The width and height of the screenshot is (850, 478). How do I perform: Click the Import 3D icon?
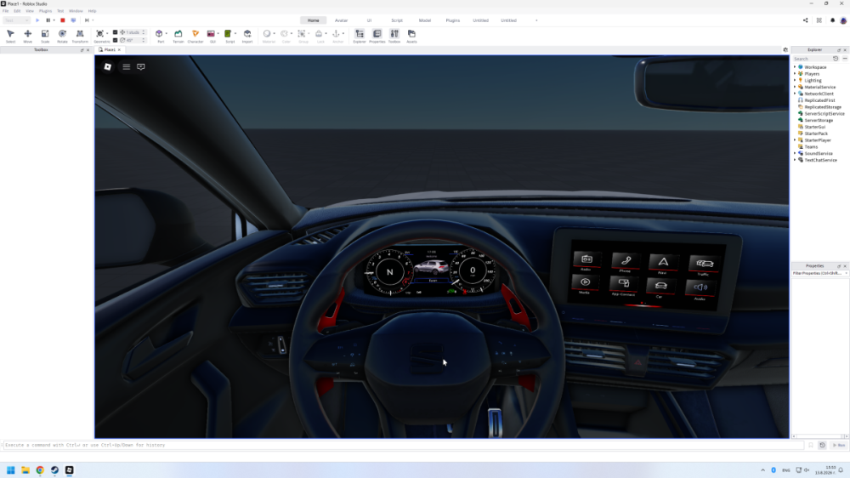[247, 36]
